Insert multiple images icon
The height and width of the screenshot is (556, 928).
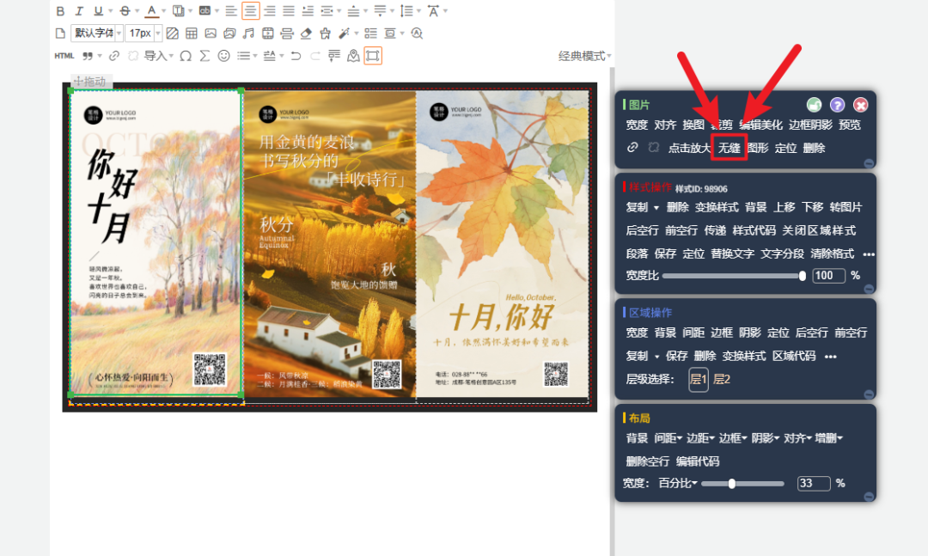click(x=229, y=34)
